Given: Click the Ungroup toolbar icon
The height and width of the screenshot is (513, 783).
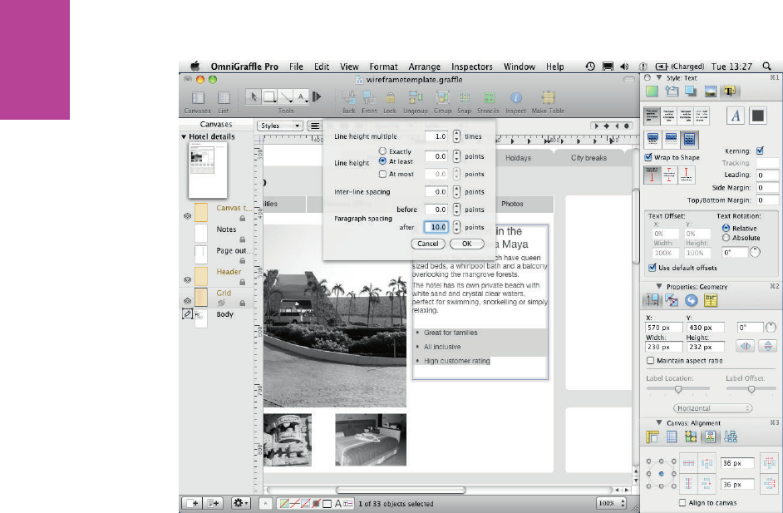Looking at the screenshot, I should (415, 97).
